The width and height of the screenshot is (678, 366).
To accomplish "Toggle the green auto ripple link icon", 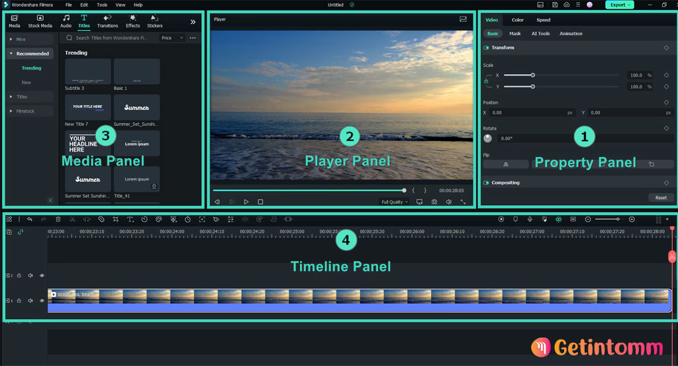I will pyautogui.click(x=21, y=232).
